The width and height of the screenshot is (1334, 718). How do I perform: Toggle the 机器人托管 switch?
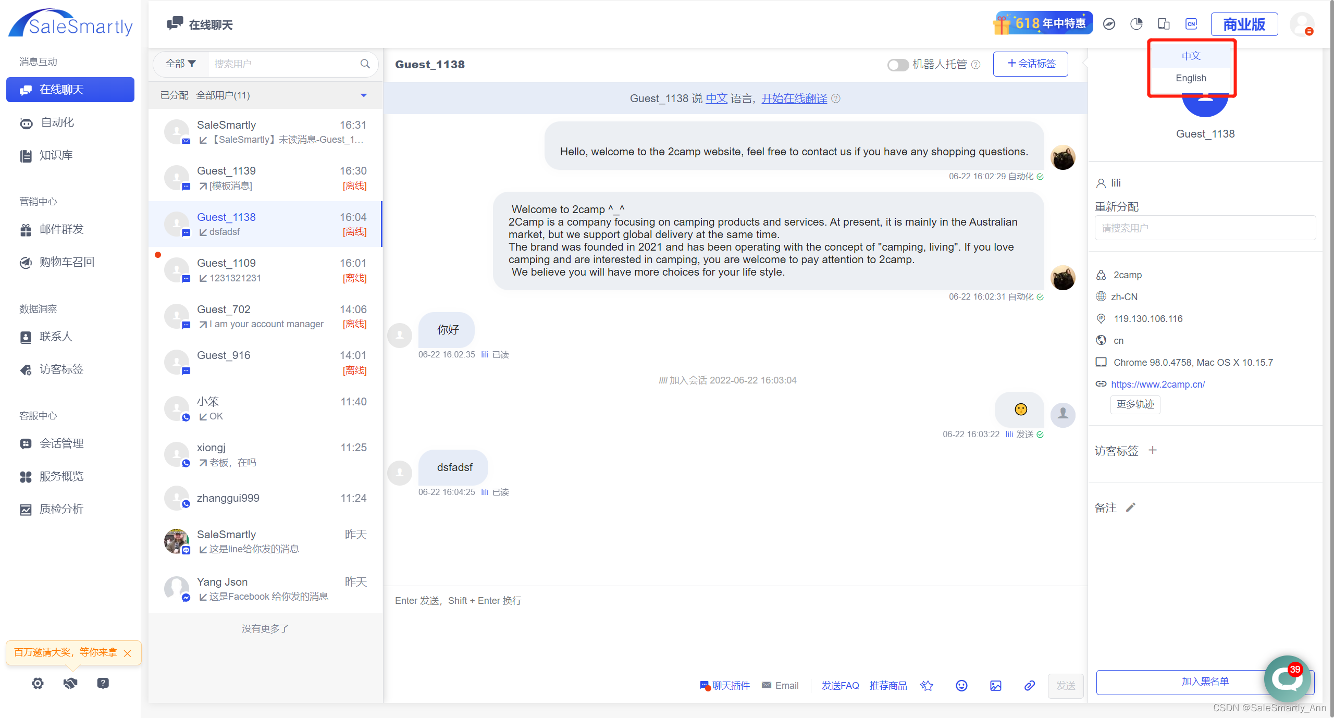tap(898, 65)
